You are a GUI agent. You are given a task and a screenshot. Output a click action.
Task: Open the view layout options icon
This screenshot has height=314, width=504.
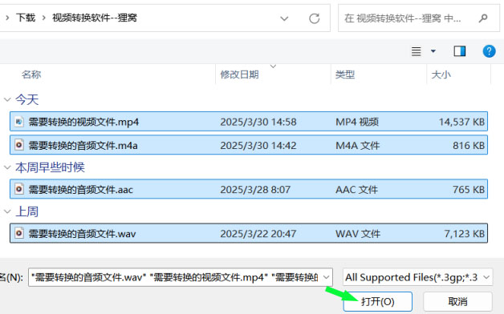417,51
